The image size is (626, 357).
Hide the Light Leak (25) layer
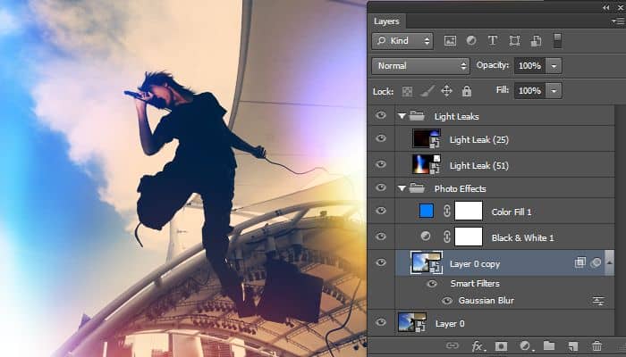pyautogui.click(x=382, y=138)
